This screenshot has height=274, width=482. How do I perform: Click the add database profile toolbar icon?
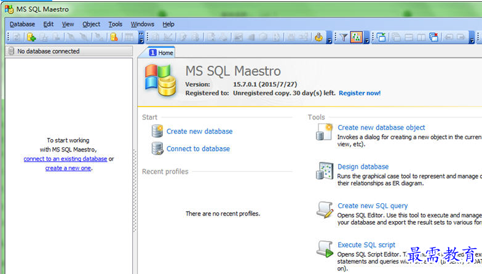pyautogui.click(x=31, y=38)
